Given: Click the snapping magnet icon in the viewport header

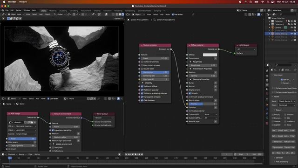Looking at the screenshot, I should 74,14.
